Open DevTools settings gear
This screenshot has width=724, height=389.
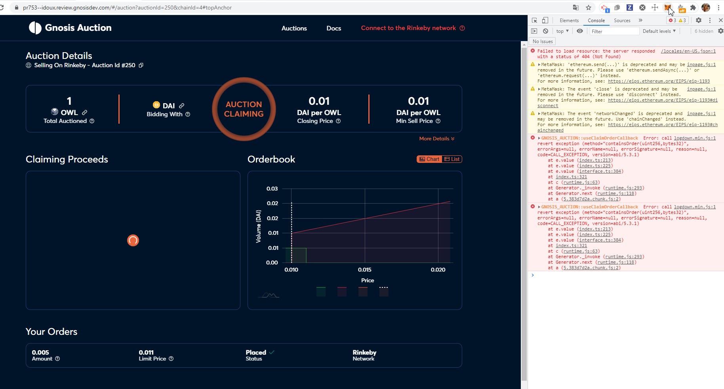698,20
